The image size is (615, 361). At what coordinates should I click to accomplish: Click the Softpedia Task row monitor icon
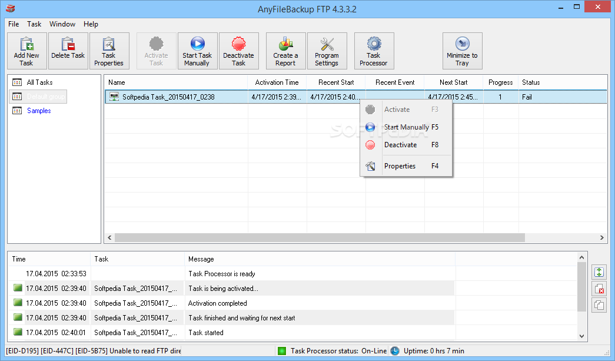point(114,97)
